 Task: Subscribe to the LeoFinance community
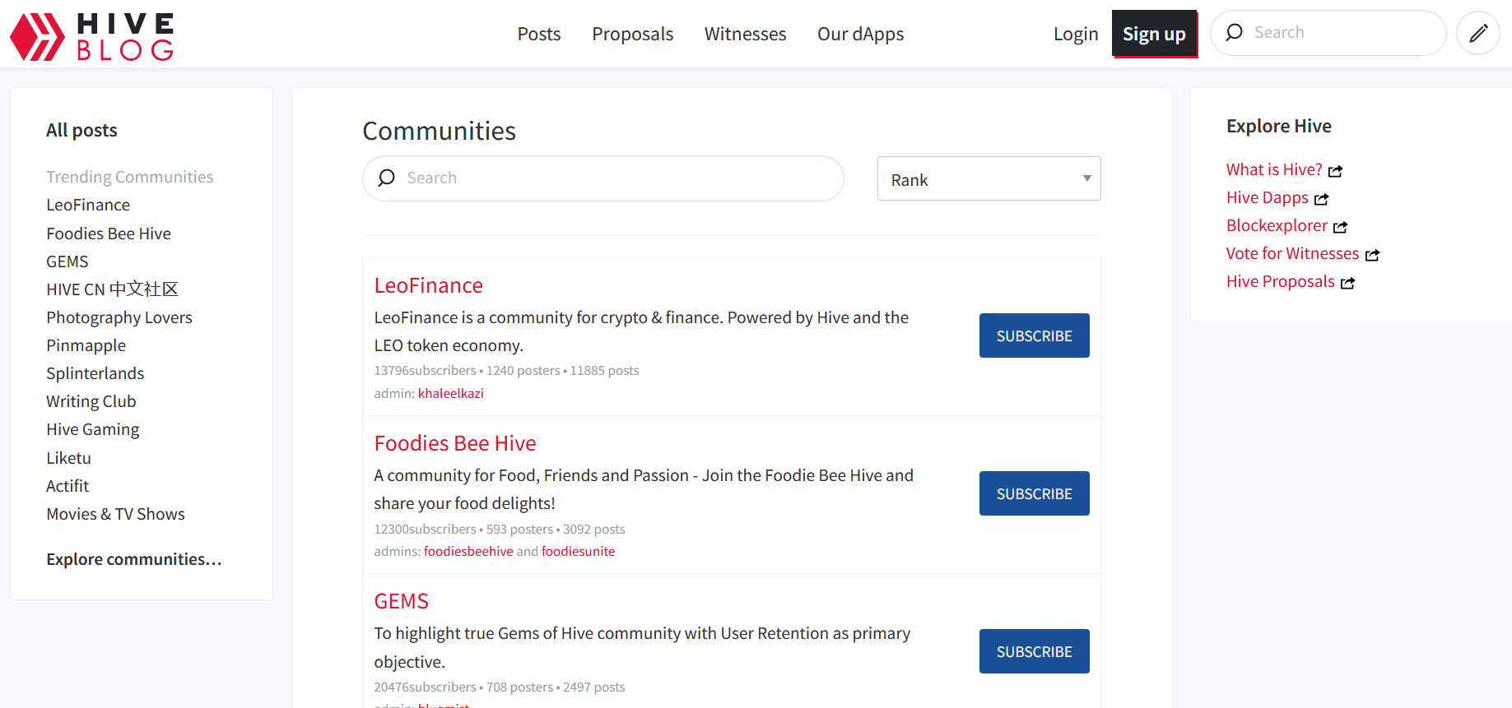pyautogui.click(x=1034, y=335)
